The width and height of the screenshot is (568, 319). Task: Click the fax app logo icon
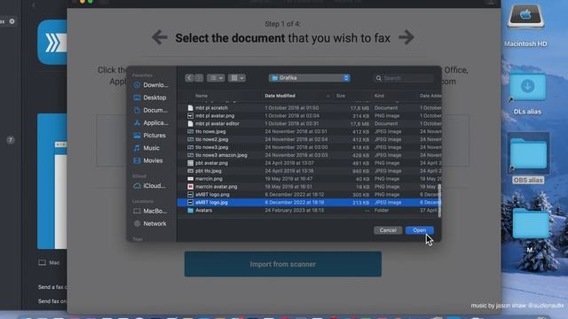tap(52, 43)
